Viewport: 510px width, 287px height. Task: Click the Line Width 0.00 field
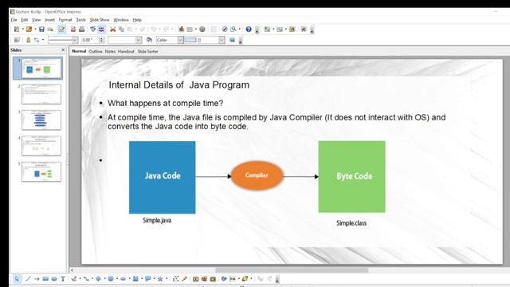pos(90,40)
